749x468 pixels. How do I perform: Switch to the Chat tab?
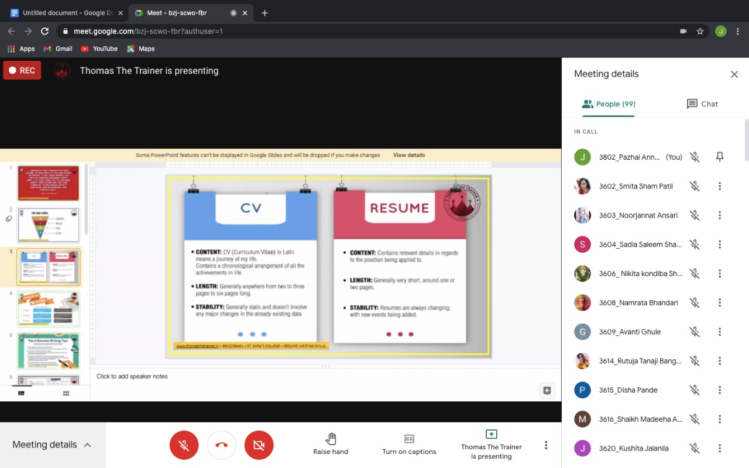coord(702,104)
